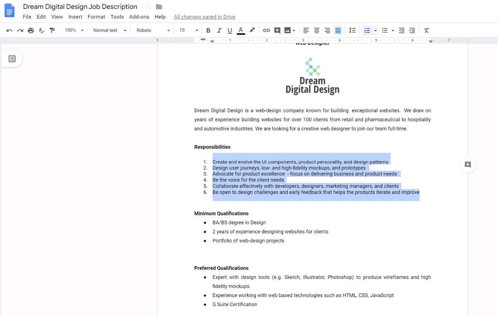Click the bullet 'Portfolio of web-design projects'
Viewport: 498px width, 316px height.
(248, 241)
